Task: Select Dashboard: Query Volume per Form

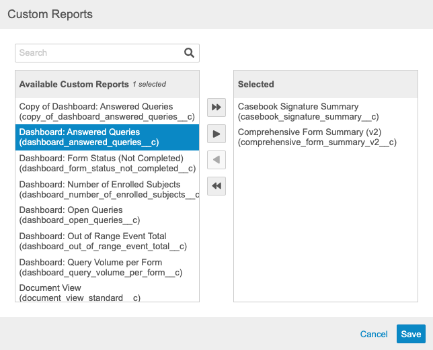Action: [x=107, y=267]
